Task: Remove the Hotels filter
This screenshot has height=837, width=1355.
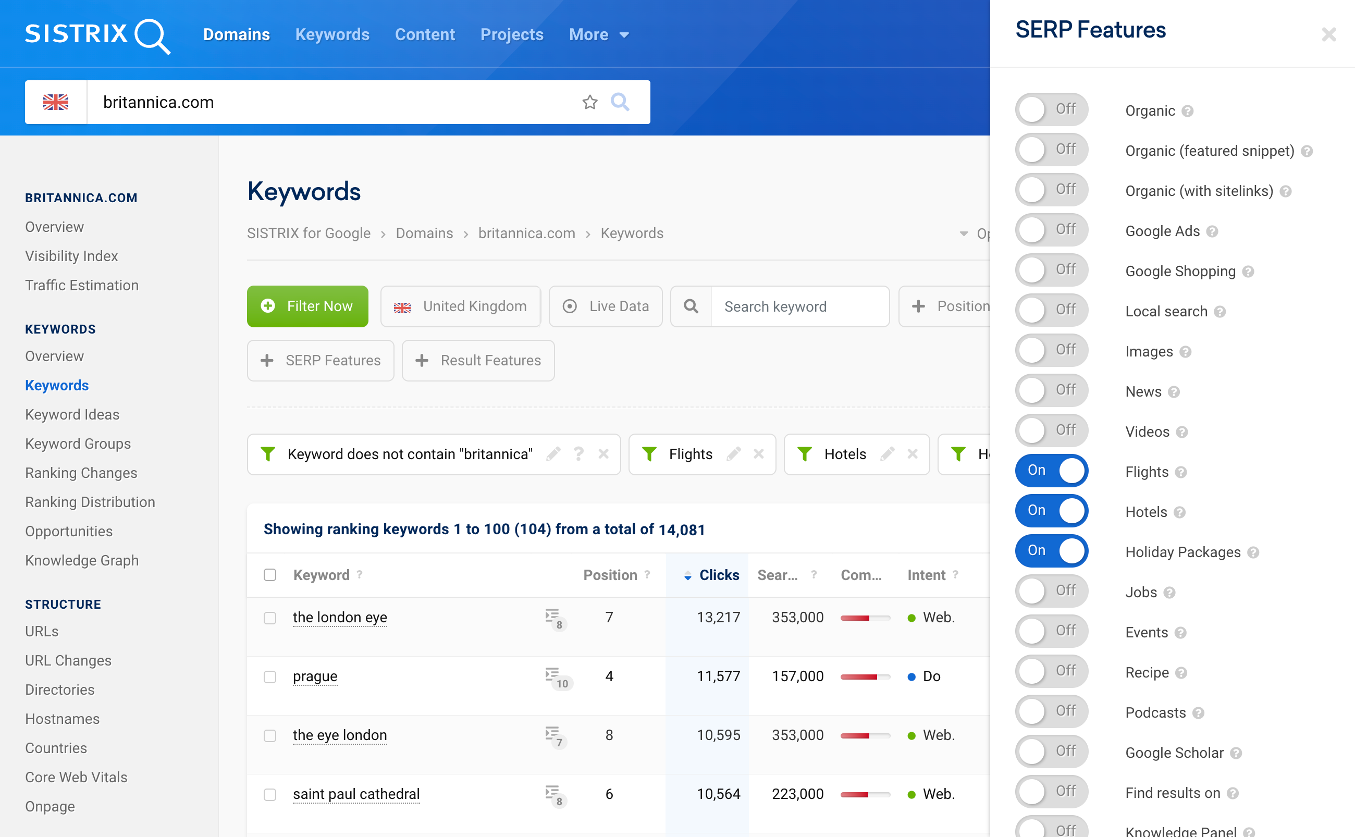Action: tap(912, 454)
